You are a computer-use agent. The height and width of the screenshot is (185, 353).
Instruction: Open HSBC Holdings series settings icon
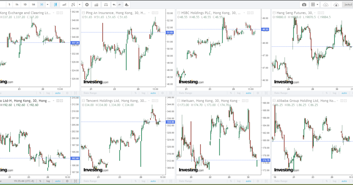click(252, 13)
